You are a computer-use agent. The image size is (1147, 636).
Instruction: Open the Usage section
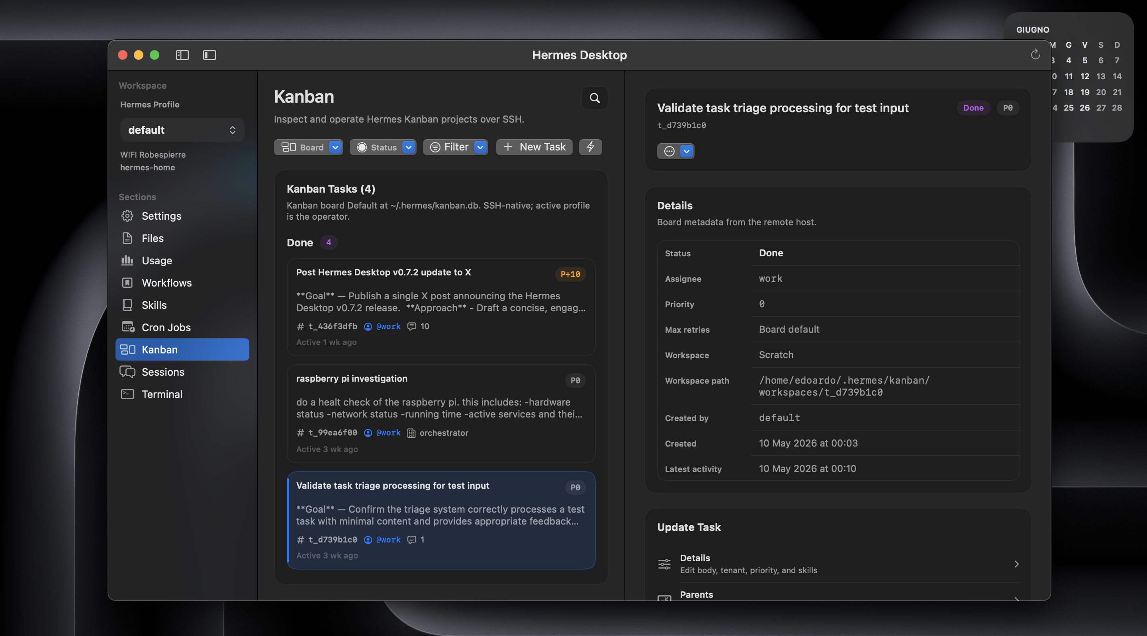[182, 260]
